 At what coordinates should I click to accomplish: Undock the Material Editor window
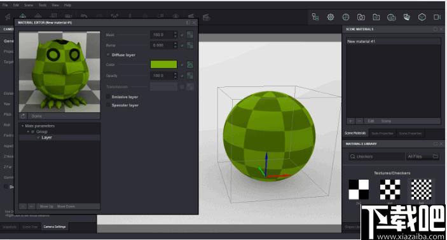(188, 22)
